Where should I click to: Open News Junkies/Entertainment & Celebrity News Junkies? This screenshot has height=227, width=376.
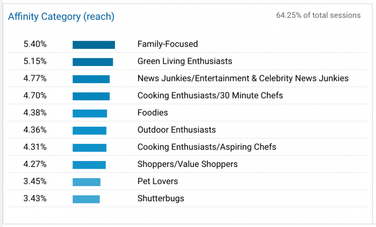(x=243, y=78)
